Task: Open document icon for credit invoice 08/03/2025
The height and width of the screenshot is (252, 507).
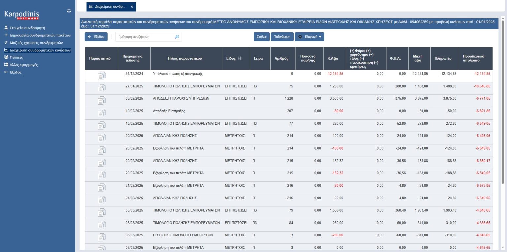Action: (x=102, y=237)
